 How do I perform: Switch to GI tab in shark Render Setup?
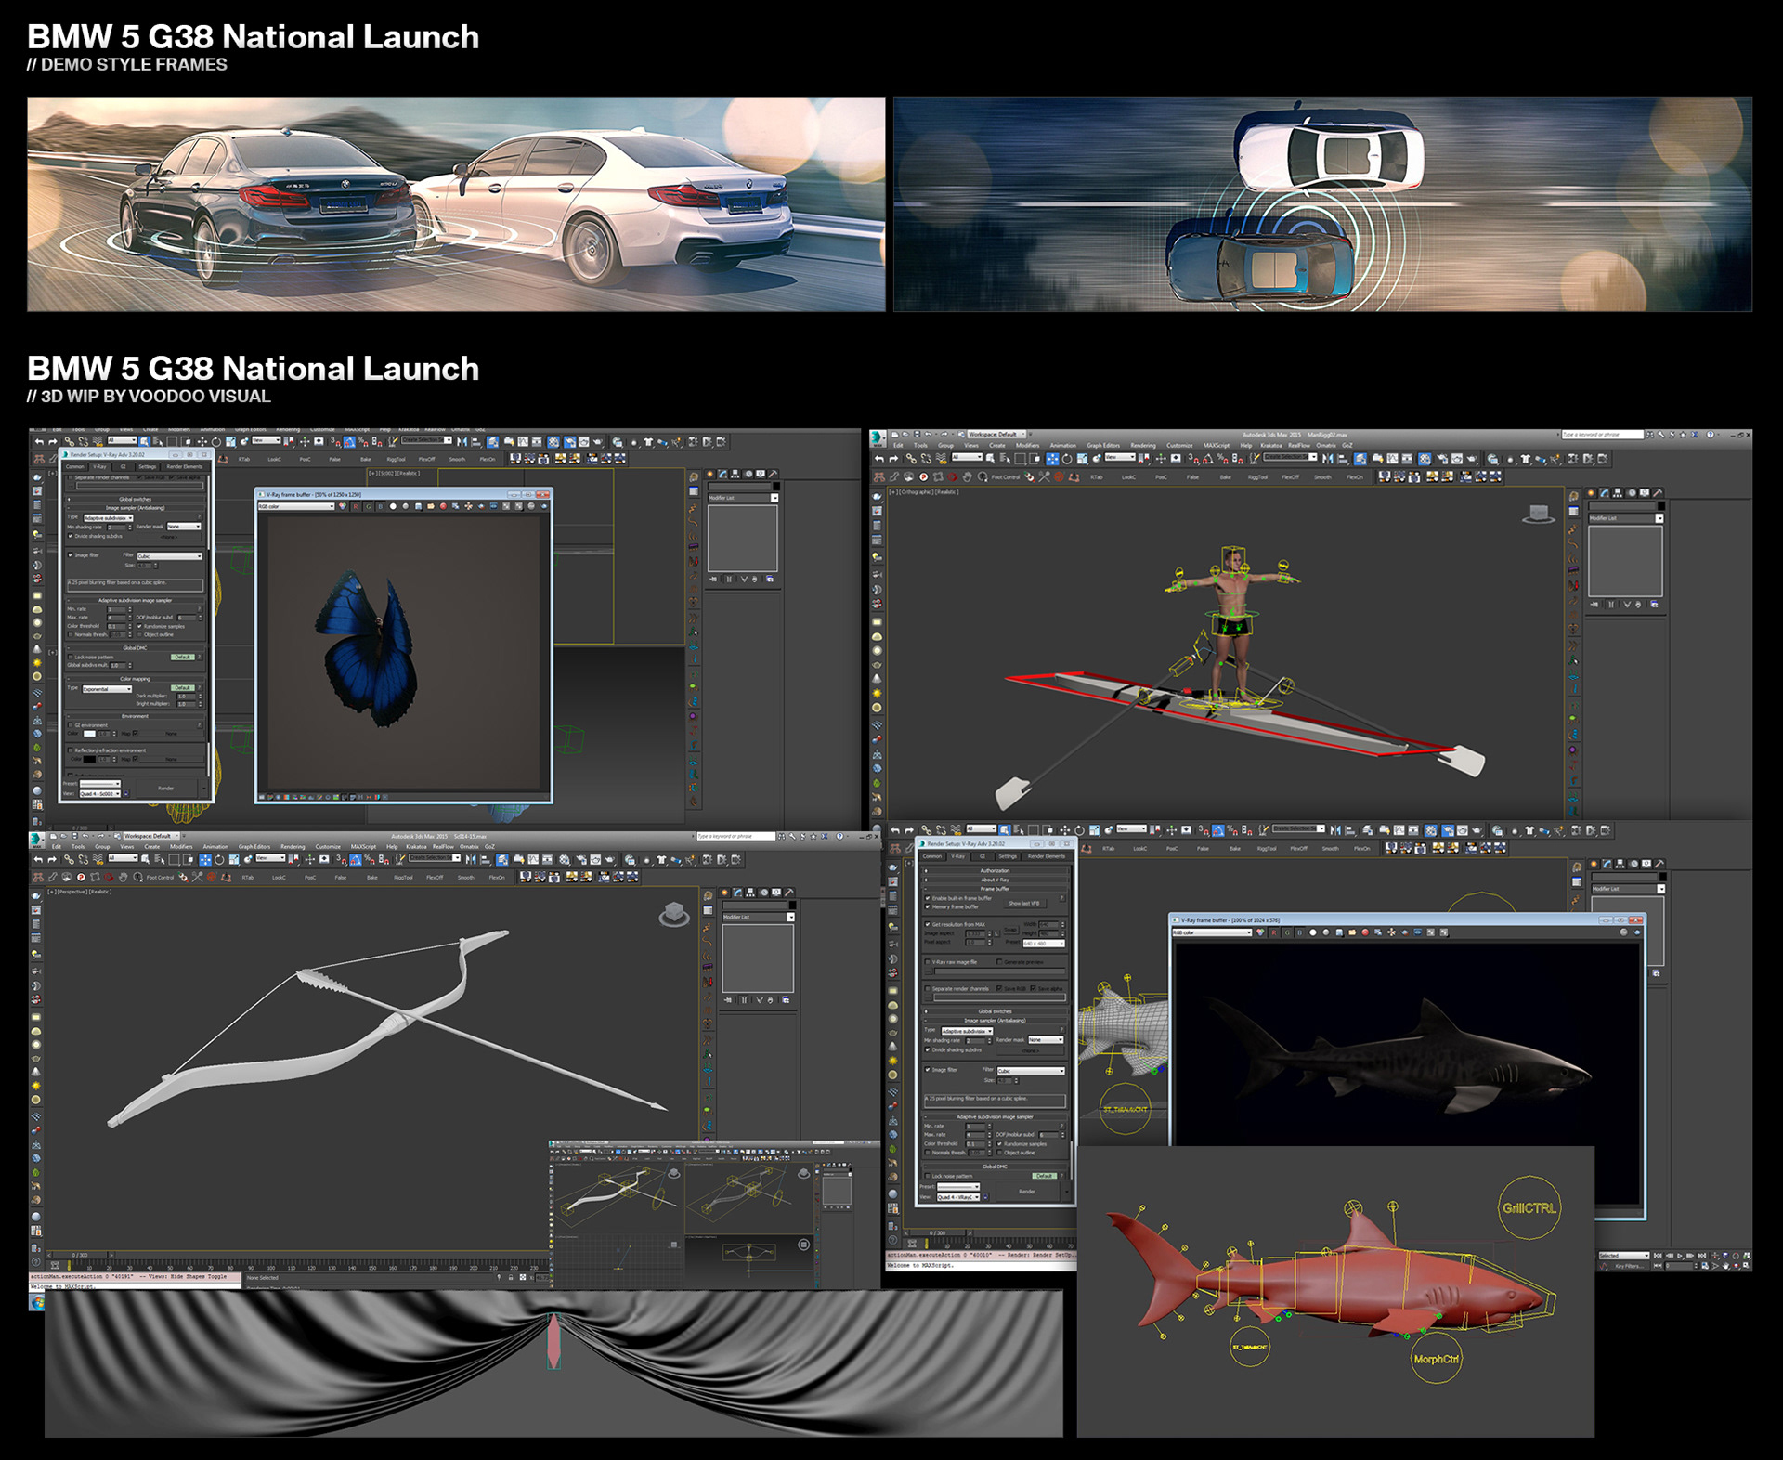pos(983,856)
